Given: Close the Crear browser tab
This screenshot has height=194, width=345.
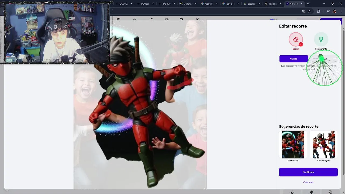Looking at the screenshot, I should [302, 4].
